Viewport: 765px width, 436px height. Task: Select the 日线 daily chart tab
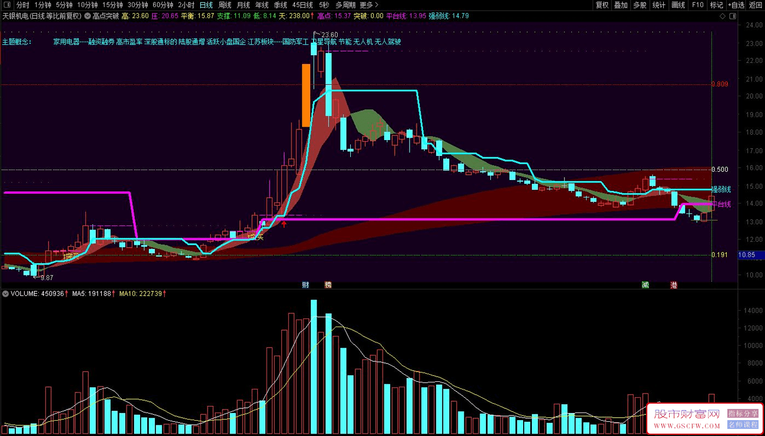206,5
